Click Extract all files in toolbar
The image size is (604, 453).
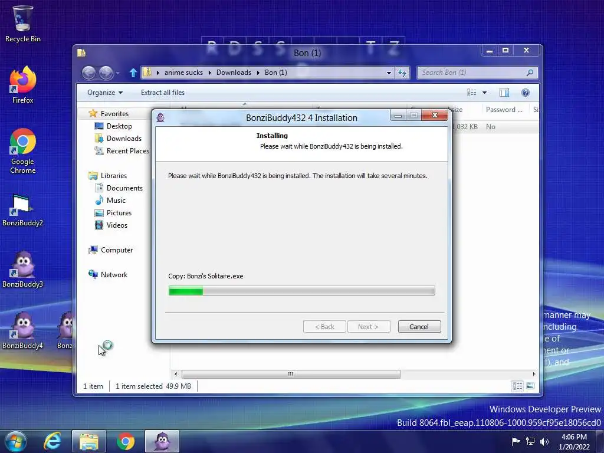pyautogui.click(x=163, y=93)
